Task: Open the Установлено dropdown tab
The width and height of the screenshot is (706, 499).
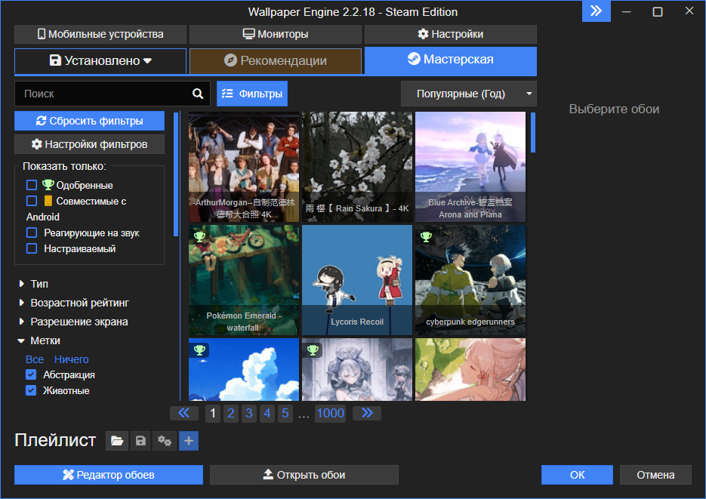Action: pos(100,60)
